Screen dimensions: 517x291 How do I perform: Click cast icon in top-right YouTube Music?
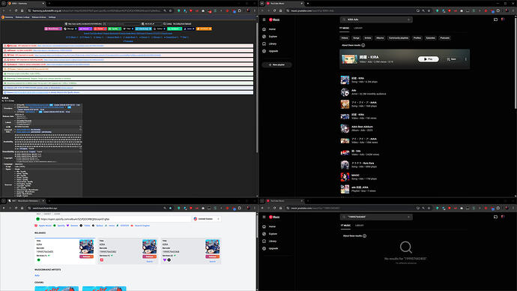point(495,19)
